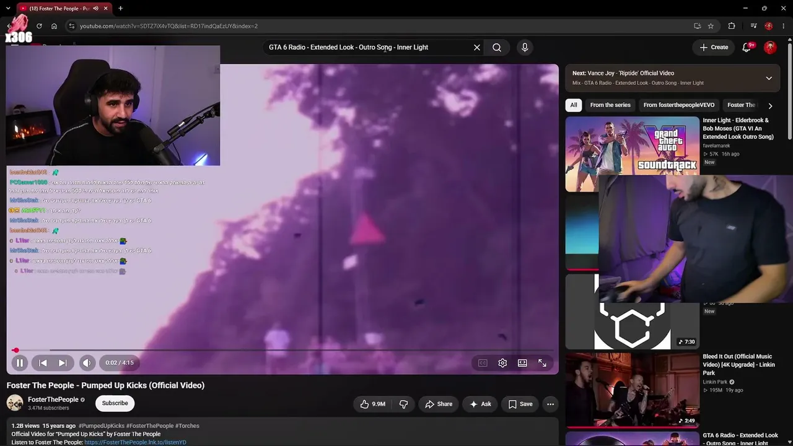Search with your voice microphone
Screen dimensions: 793x446
[525, 47]
